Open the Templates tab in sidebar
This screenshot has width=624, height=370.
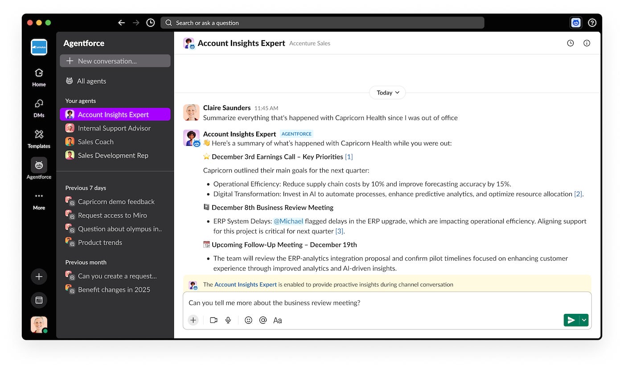pyautogui.click(x=39, y=138)
